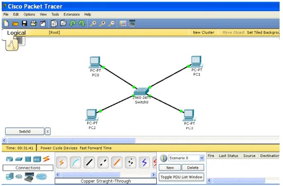Click New Cluster in the yellow bar
This screenshot has width=283, height=186.
pyautogui.click(x=203, y=33)
